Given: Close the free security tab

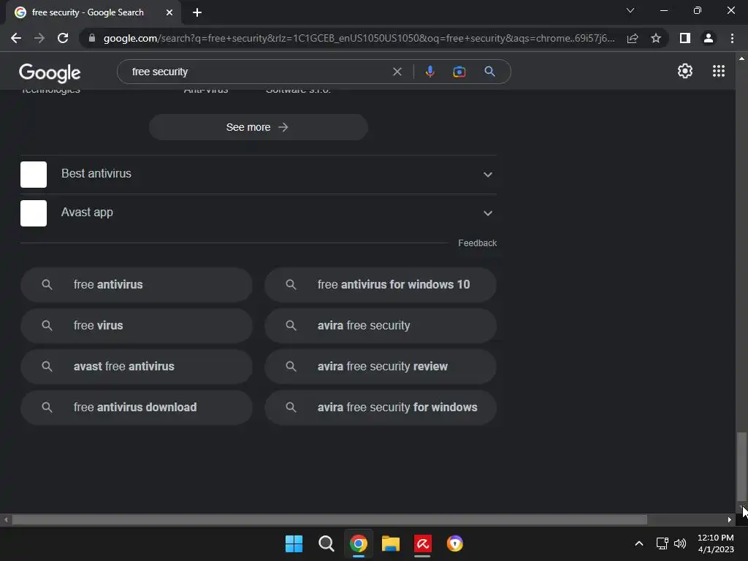Looking at the screenshot, I should [169, 12].
